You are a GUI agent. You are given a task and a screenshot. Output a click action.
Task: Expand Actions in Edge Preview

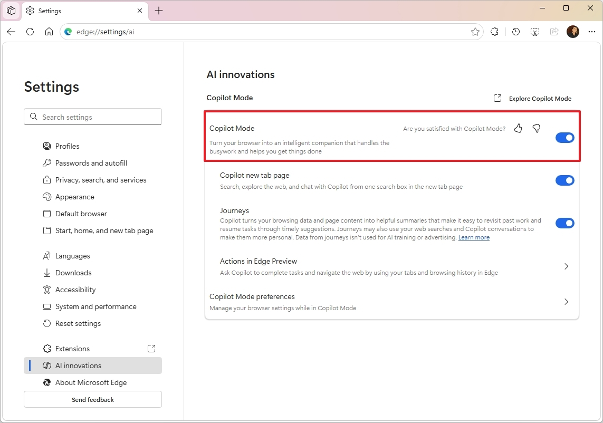566,266
